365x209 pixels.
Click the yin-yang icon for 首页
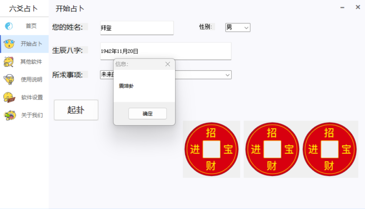coord(9,26)
